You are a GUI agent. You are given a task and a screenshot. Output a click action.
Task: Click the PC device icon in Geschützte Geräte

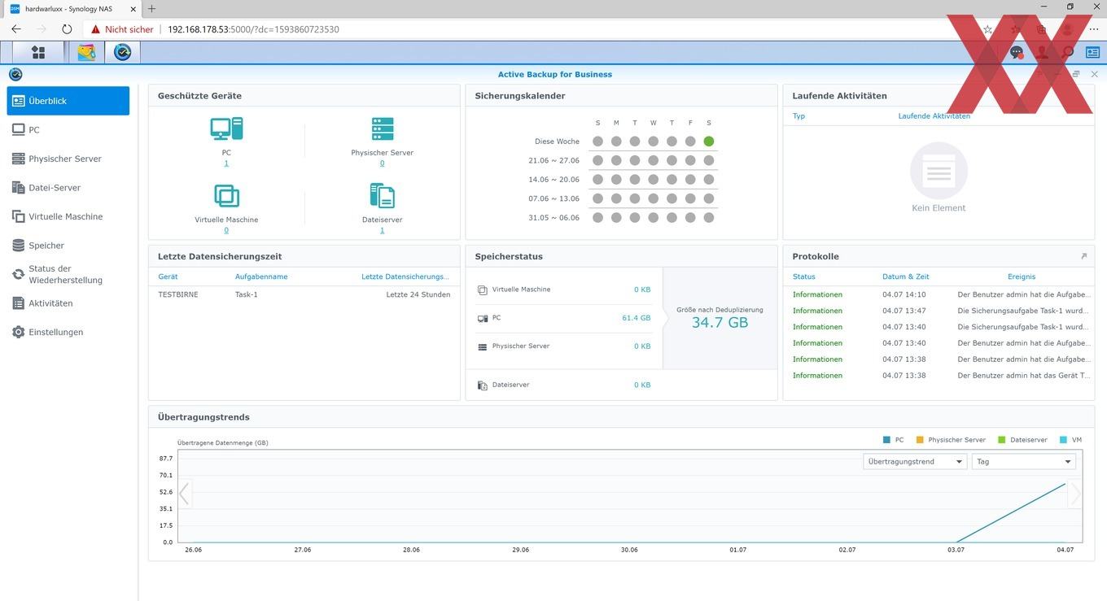click(226, 128)
